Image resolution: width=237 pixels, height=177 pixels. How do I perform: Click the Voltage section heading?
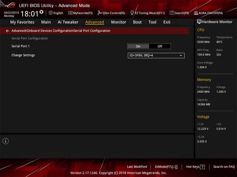(x=203, y=117)
